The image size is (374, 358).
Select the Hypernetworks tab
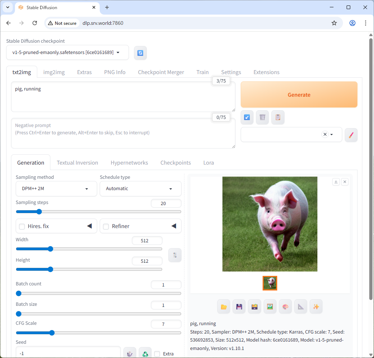pyautogui.click(x=129, y=163)
